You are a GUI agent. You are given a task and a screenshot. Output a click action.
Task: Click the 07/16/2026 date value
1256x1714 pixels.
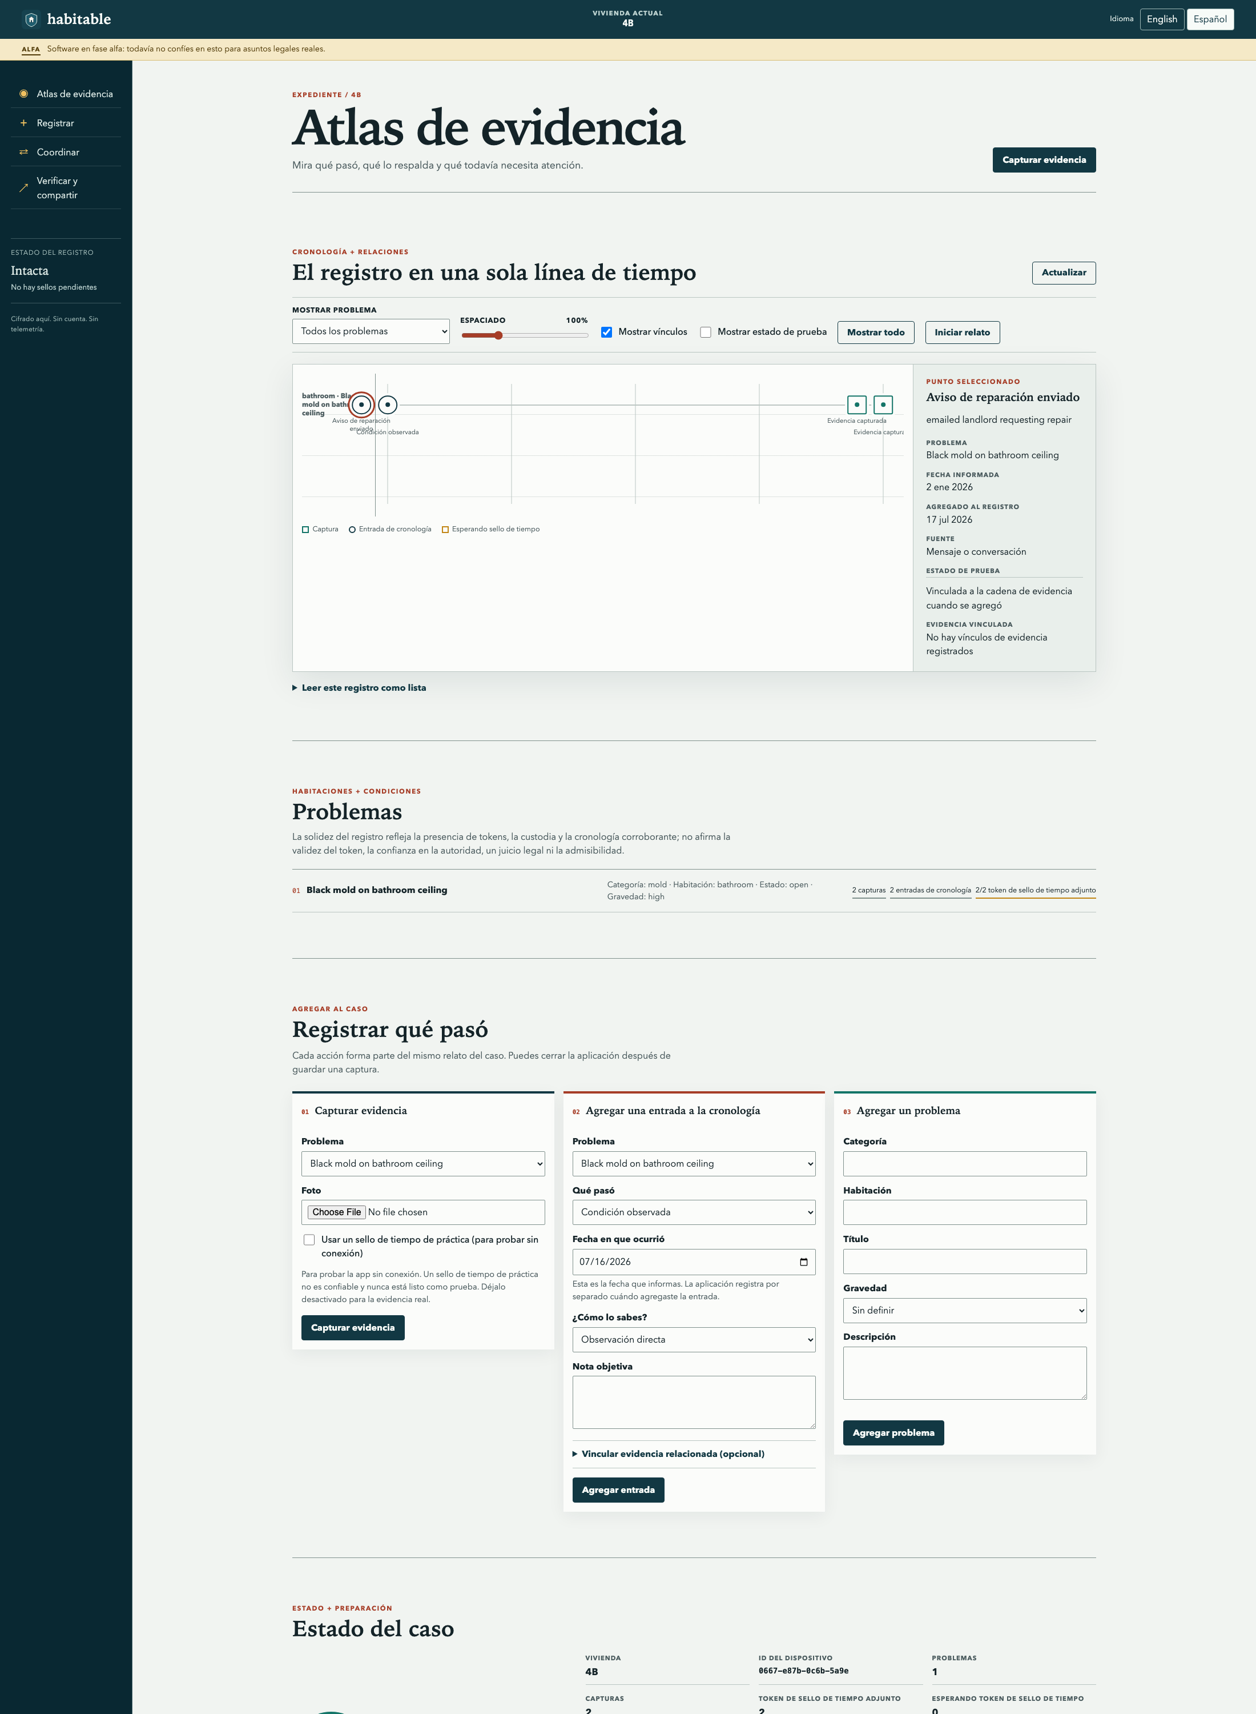[x=605, y=1262]
